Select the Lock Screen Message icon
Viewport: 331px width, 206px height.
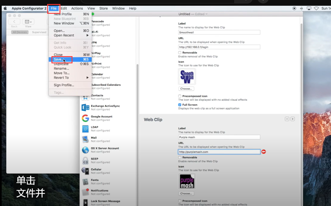(85, 203)
